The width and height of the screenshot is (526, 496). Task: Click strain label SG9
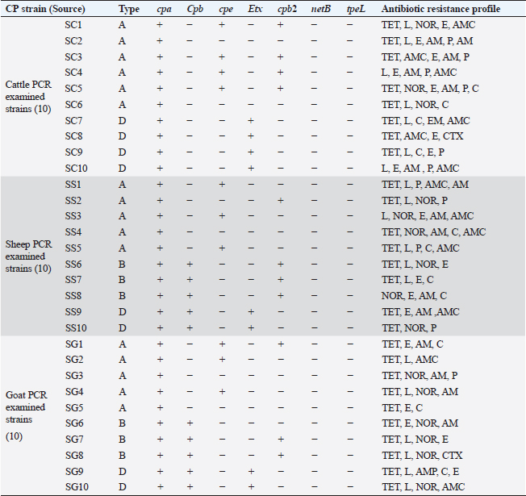coord(74,472)
